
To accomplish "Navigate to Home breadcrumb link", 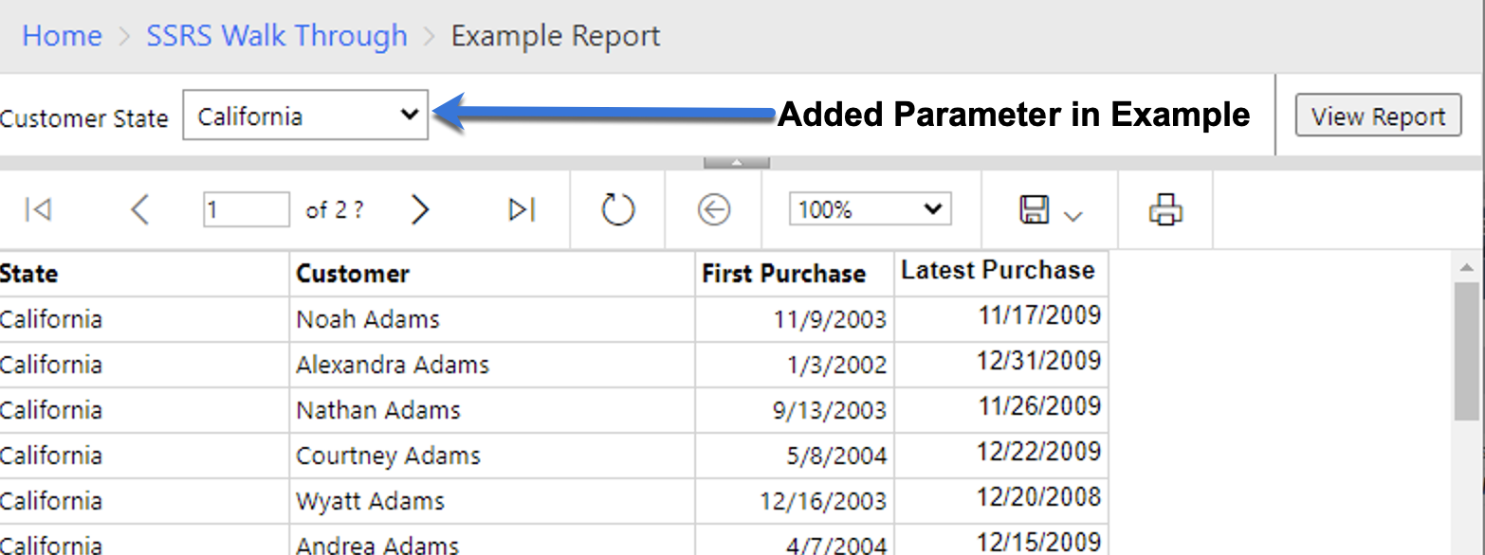I will 62,36.
